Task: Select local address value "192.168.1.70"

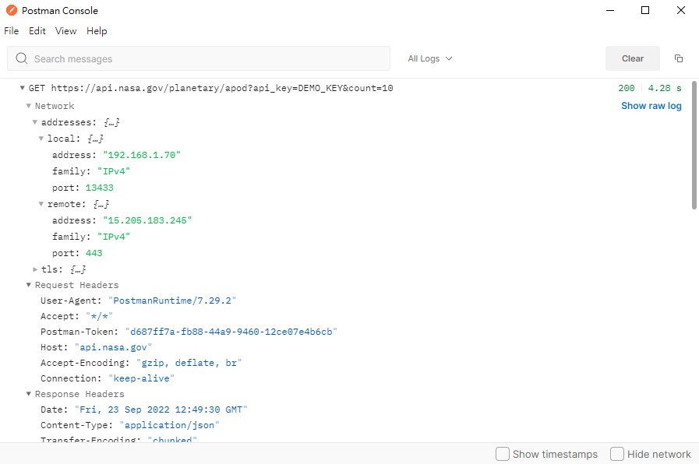Action: coord(142,155)
